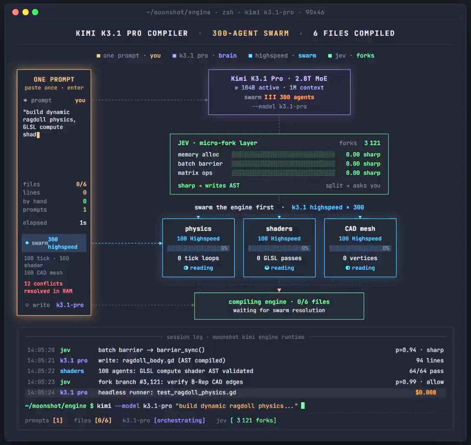Click the "jev [ 3 121 forks]" status entry
Viewport: 471px width, 445px height.
point(246,421)
